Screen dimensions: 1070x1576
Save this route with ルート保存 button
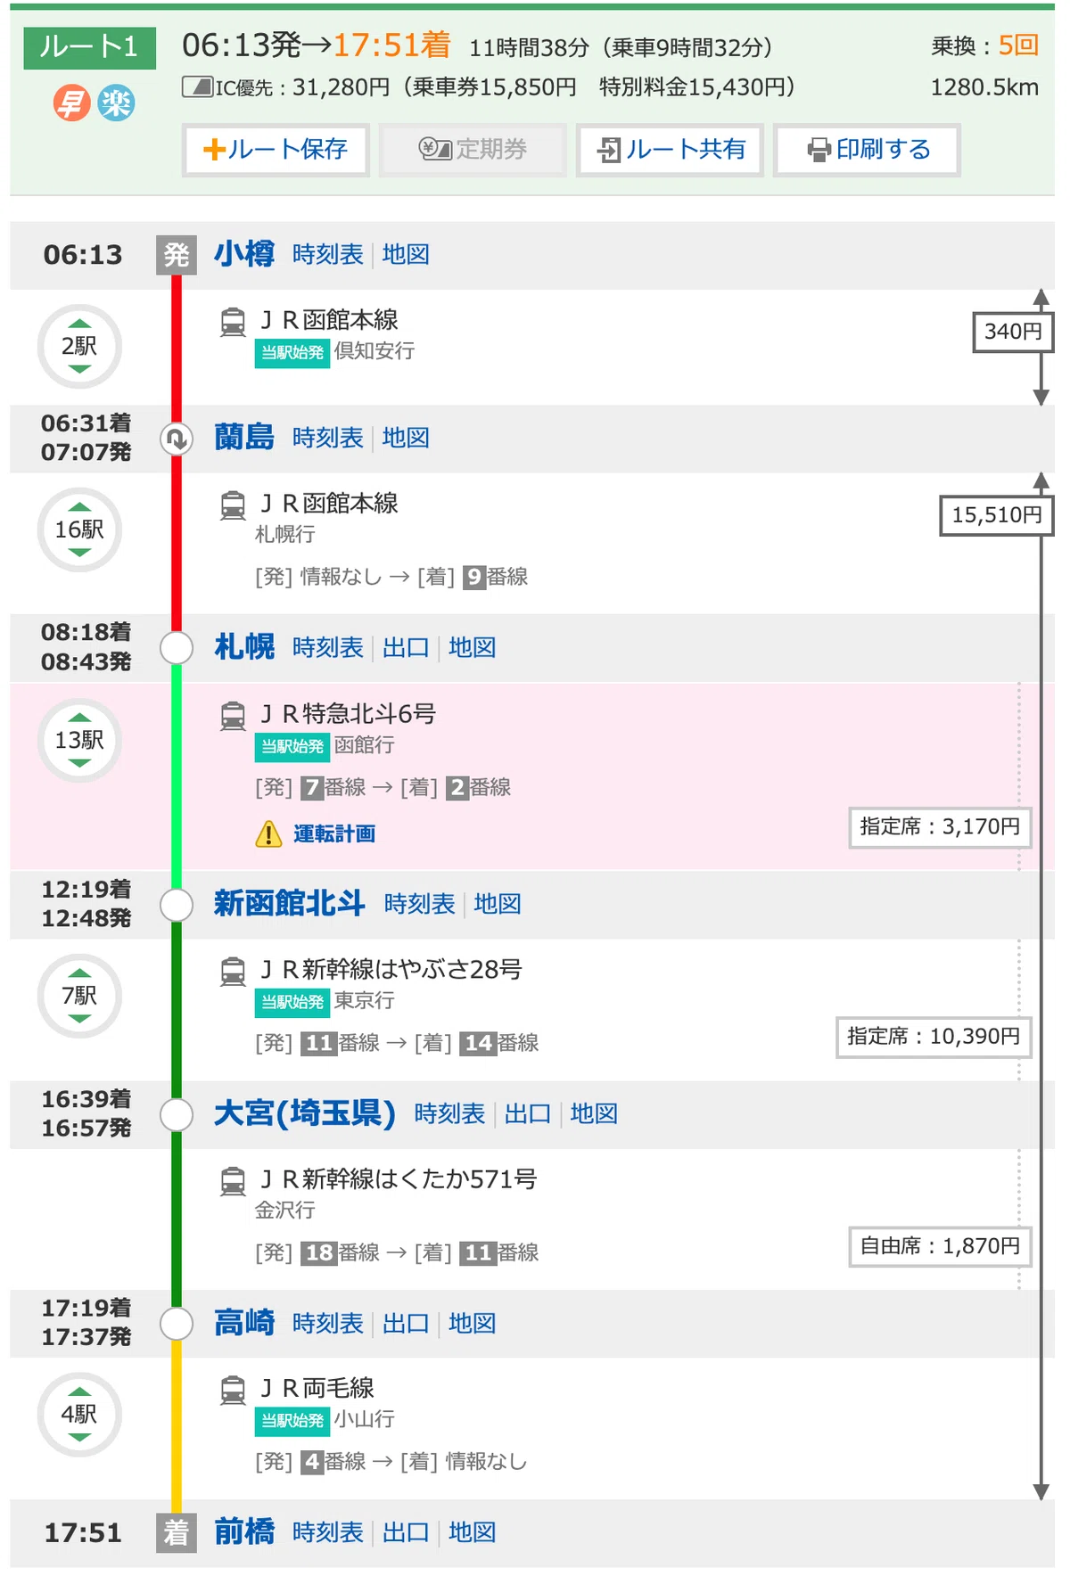click(x=276, y=150)
